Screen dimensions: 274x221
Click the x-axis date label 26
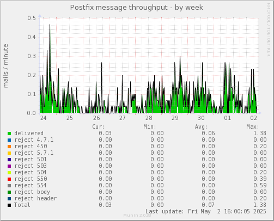coord(96,118)
